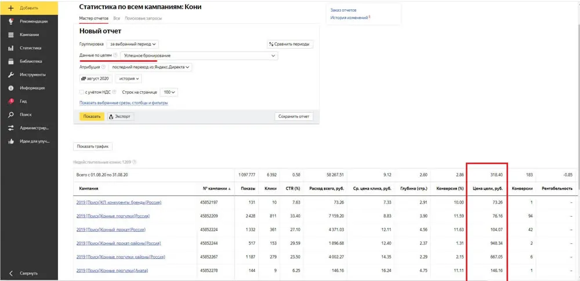The height and width of the screenshot is (281, 580).
Task: Click the Гид rocket icon
Action: coord(10,101)
